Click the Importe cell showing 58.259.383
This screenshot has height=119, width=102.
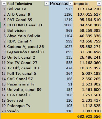[x=87, y=30]
